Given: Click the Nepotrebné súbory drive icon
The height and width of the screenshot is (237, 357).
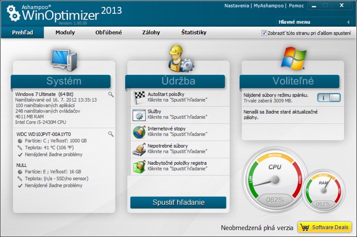Looking at the screenshot, I should (138, 149).
